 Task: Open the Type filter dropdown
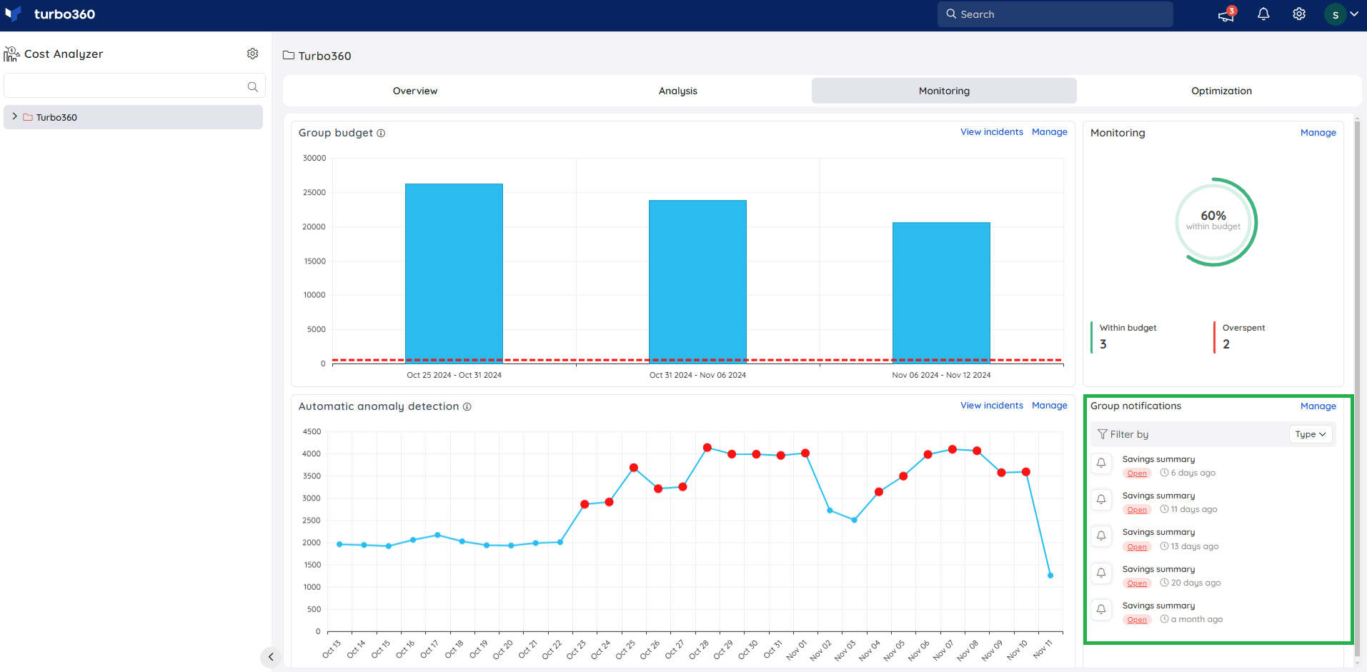[1311, 434]
